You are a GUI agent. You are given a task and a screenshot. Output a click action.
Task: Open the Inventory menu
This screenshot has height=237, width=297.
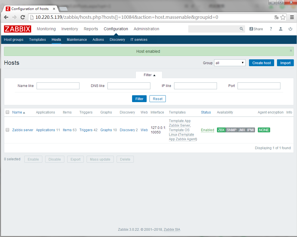70,29
